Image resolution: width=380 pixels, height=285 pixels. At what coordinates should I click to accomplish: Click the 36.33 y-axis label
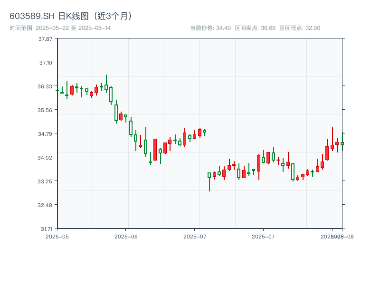pyautogui.click(x=46, y=86)
